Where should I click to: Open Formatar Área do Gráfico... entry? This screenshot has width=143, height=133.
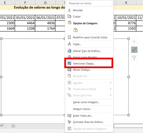pyautogui.click(x=89, y=122)
